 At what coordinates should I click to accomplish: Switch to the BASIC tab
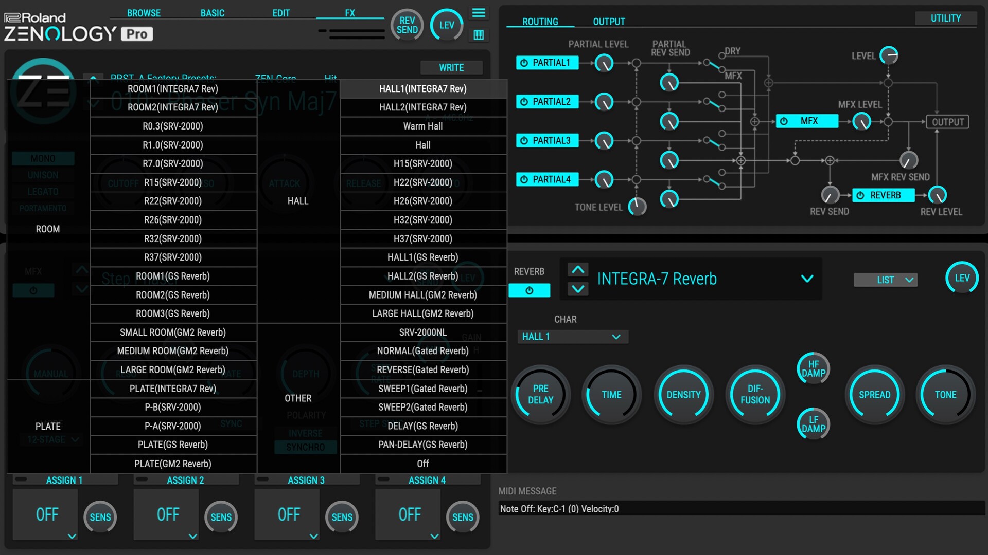[213, 13]
